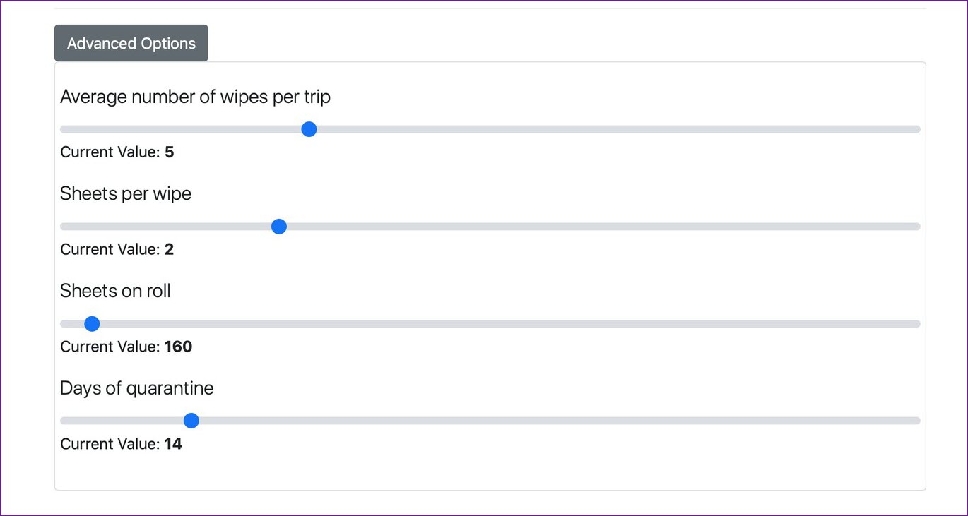Click the 'Current Value: 14' text
The height and width of the screenshot is (516, 968).
coord(121,444)
